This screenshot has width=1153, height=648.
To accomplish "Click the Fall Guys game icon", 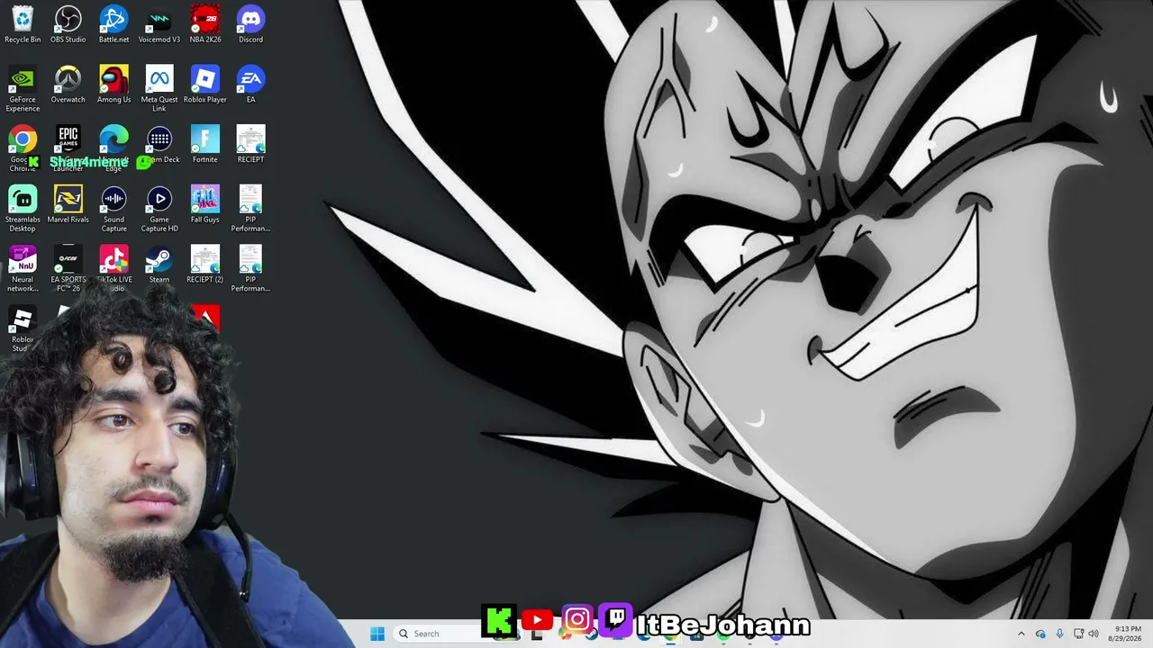I will [205, 204].
